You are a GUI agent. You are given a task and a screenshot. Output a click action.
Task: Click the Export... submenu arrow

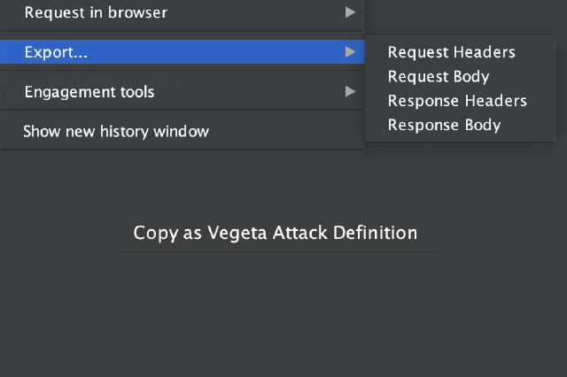pyautogui.click(x=351, y=52)
